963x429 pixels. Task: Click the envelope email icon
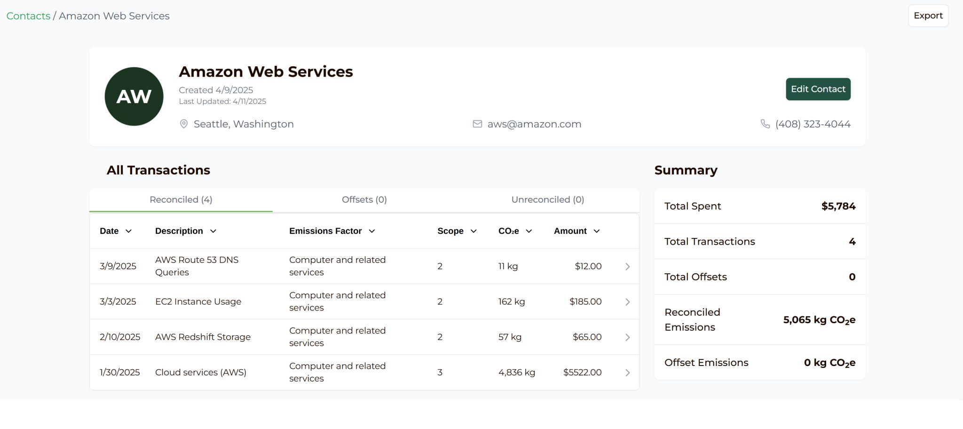pyautogui.click(x=477, y=124)
